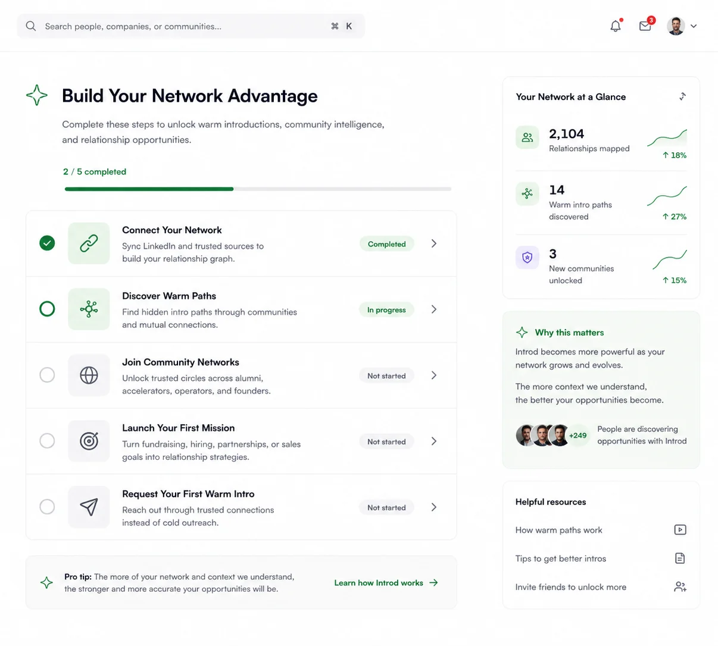The image size is (718, 646).
Task: Click the Your Network at a Glance heading
Action: pos(571,97)
